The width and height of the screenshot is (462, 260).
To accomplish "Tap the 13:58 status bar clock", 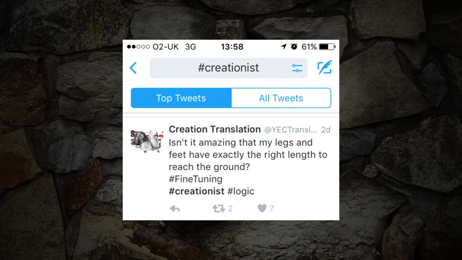I will click(232, 46).
